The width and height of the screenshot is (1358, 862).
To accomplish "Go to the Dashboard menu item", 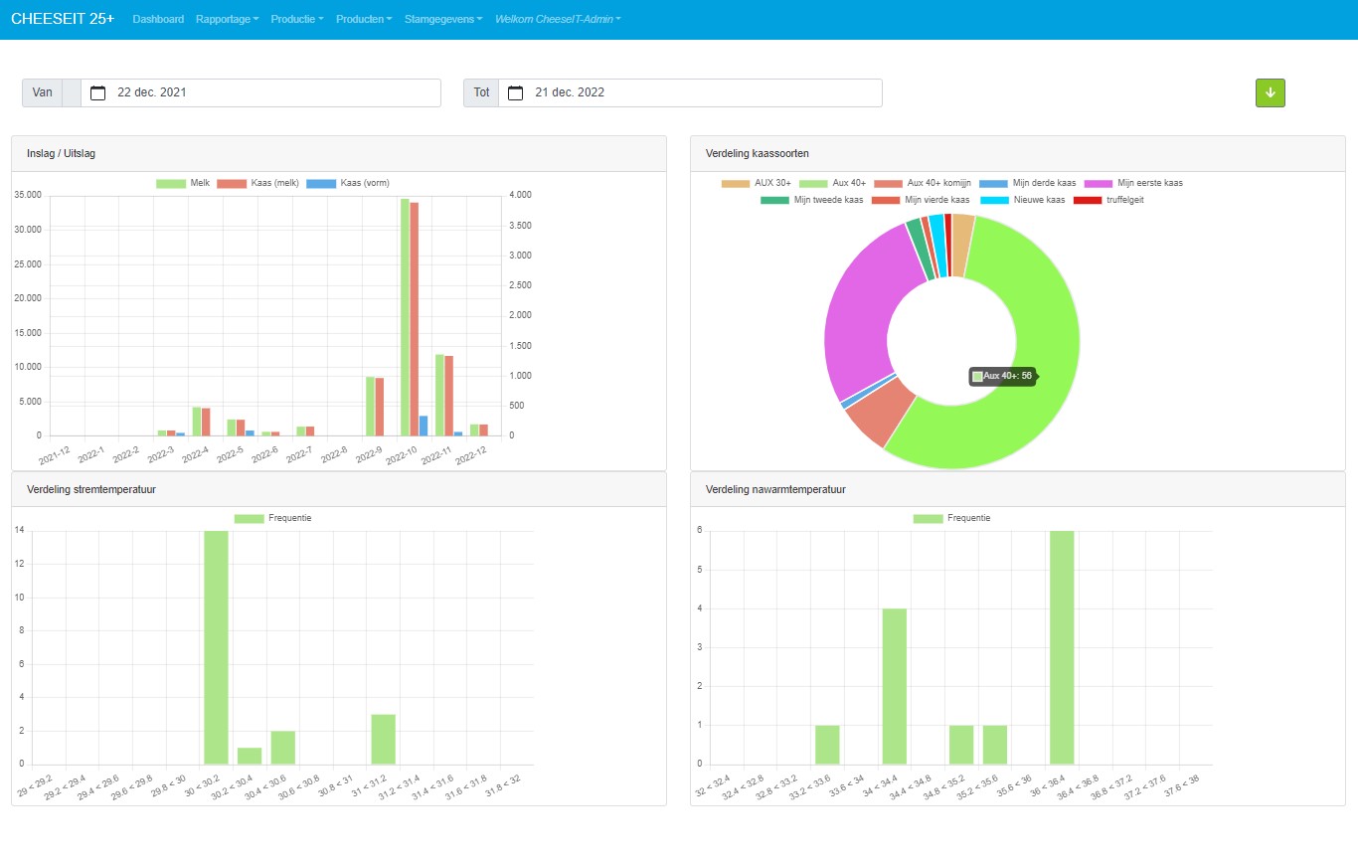I will coord(158,19).
